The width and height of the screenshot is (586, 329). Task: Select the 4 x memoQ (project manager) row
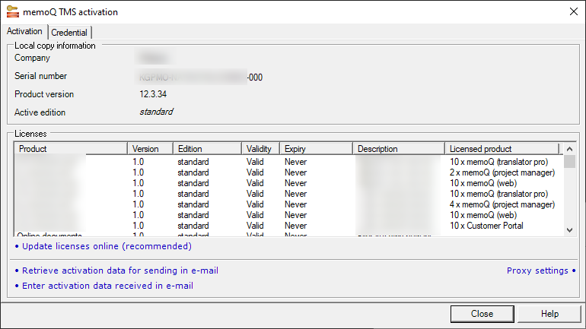click(288, 204)
